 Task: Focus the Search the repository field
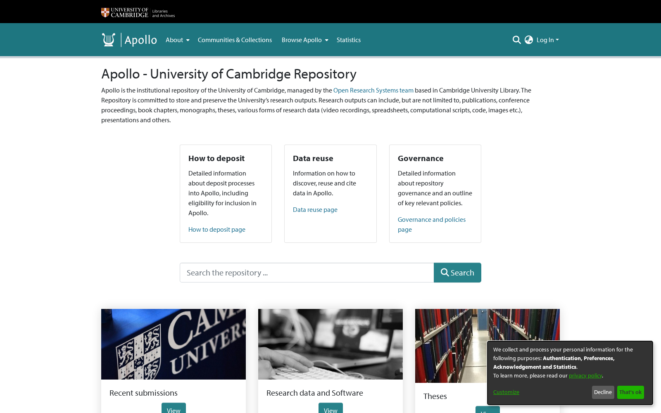(x=307, y=273)
